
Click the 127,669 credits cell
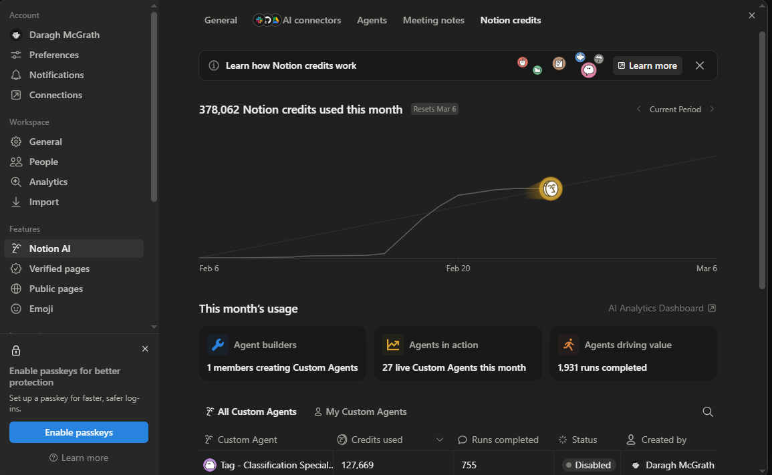(x=358, y=465)
